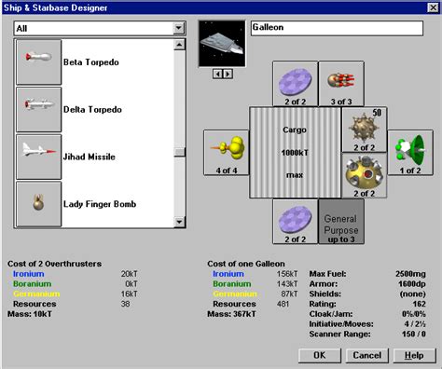Click Overthrusters Boranium cost 0kT
Viewport: 442px width, 369px height.
131,284
